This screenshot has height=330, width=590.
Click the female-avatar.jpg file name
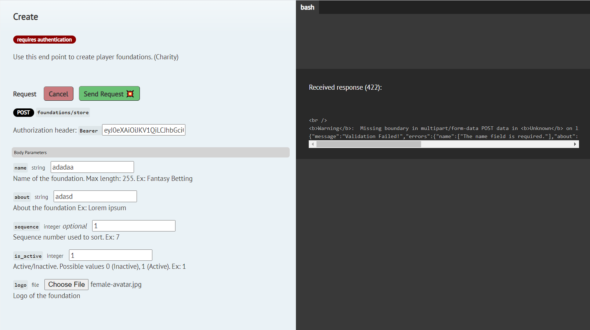[116, 284]
